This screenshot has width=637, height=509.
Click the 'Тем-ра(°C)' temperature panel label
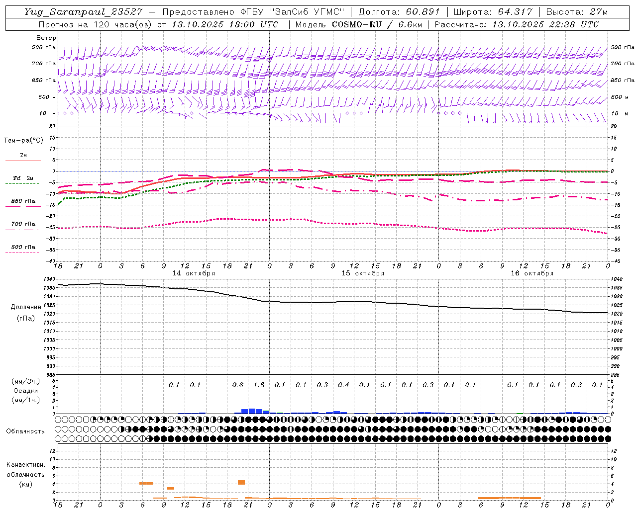pos(24,141)
